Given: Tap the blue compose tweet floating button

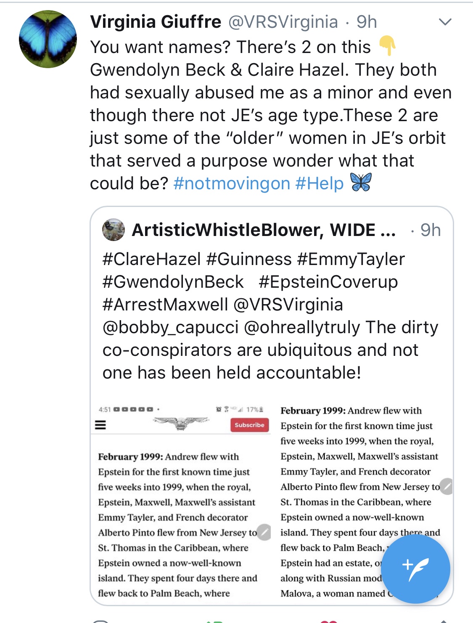Looking at the screenshot, I should 415,569.
